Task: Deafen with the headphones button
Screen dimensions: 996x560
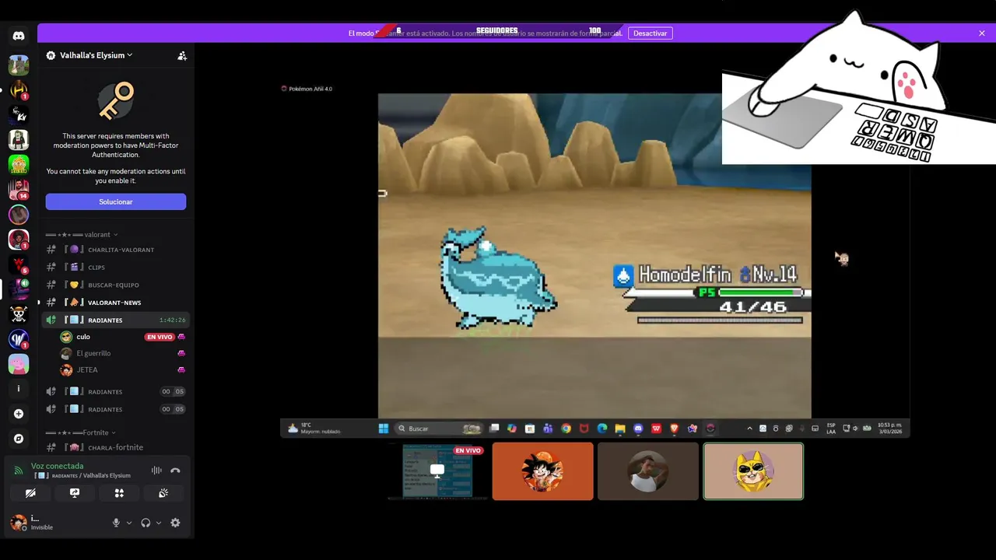Action: coord(146,523)
